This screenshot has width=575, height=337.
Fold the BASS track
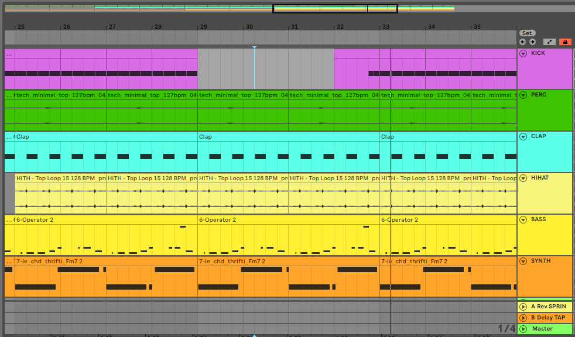(523, 220)
